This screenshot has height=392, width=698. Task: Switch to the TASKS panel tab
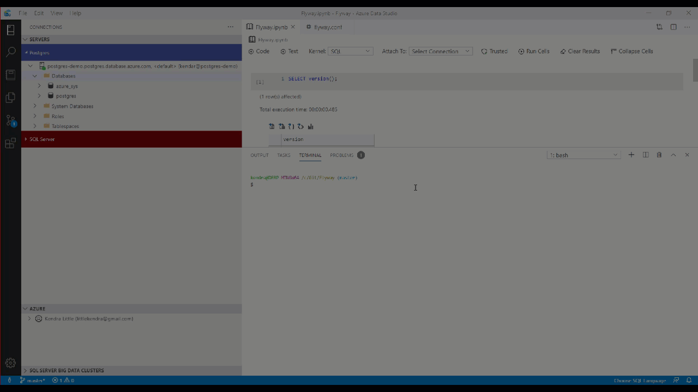[x=284, y=155]
